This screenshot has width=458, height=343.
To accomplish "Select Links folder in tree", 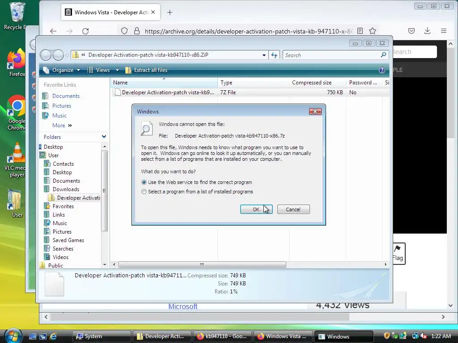I will 59,215.
